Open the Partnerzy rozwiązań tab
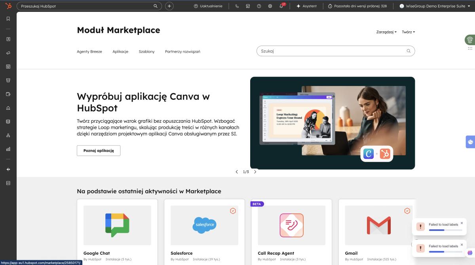 click(182, 51)
